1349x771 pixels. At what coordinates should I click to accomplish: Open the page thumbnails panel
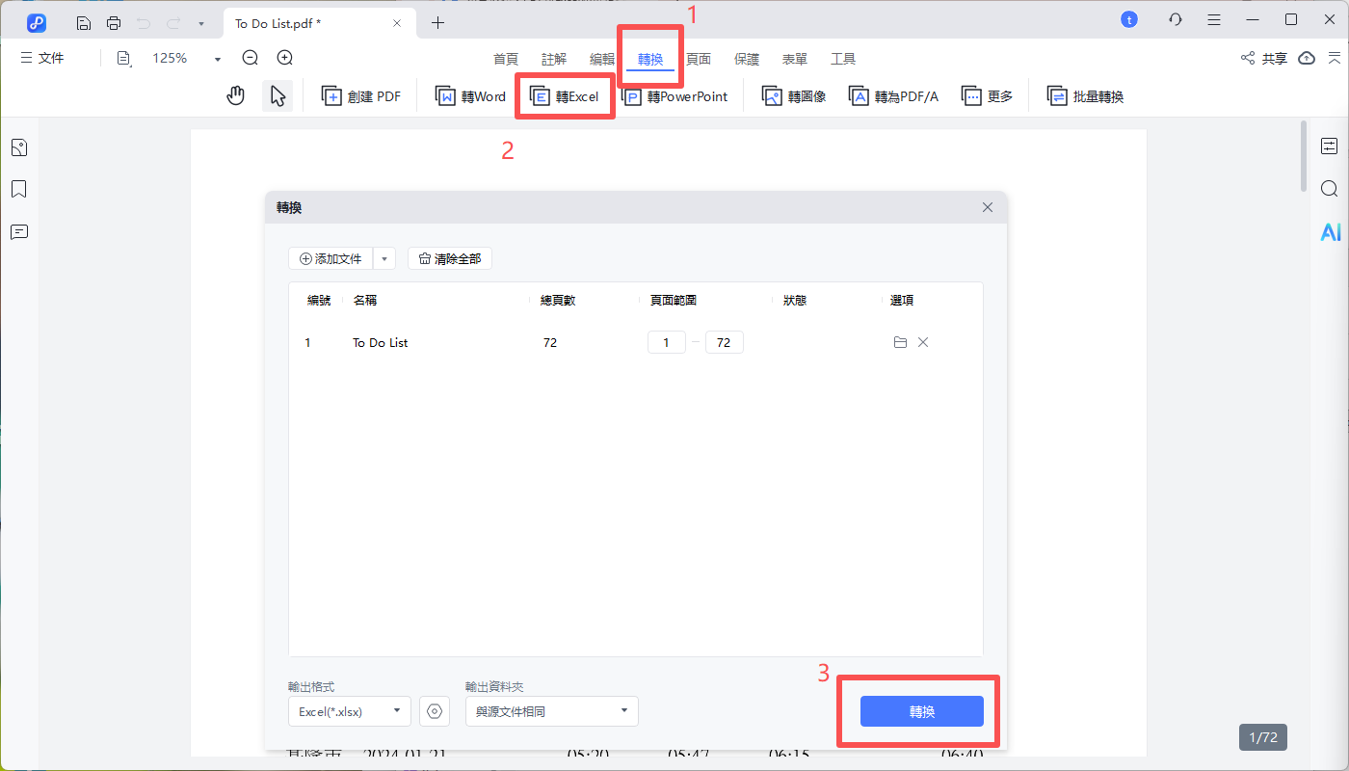pos(18,146)
